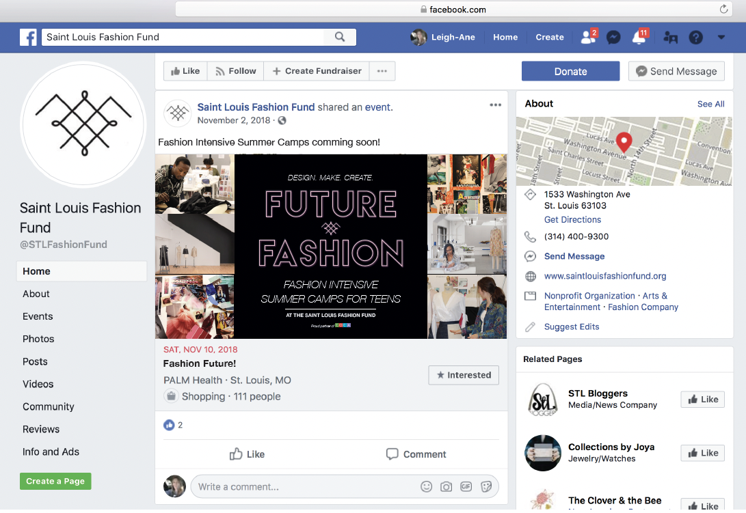Open Posts in the page sidebar

[x=35, y=361]
